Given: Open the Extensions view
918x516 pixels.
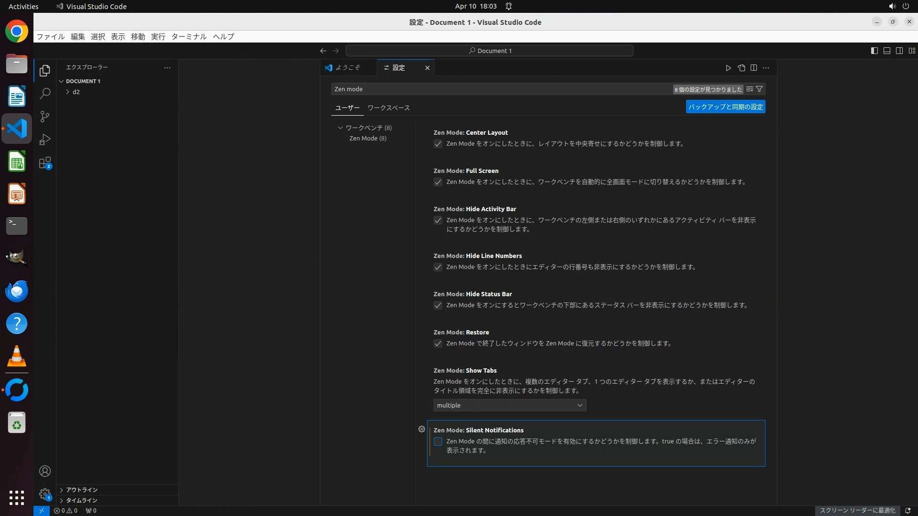Looking at the screenshot, I should click(45, 163).
